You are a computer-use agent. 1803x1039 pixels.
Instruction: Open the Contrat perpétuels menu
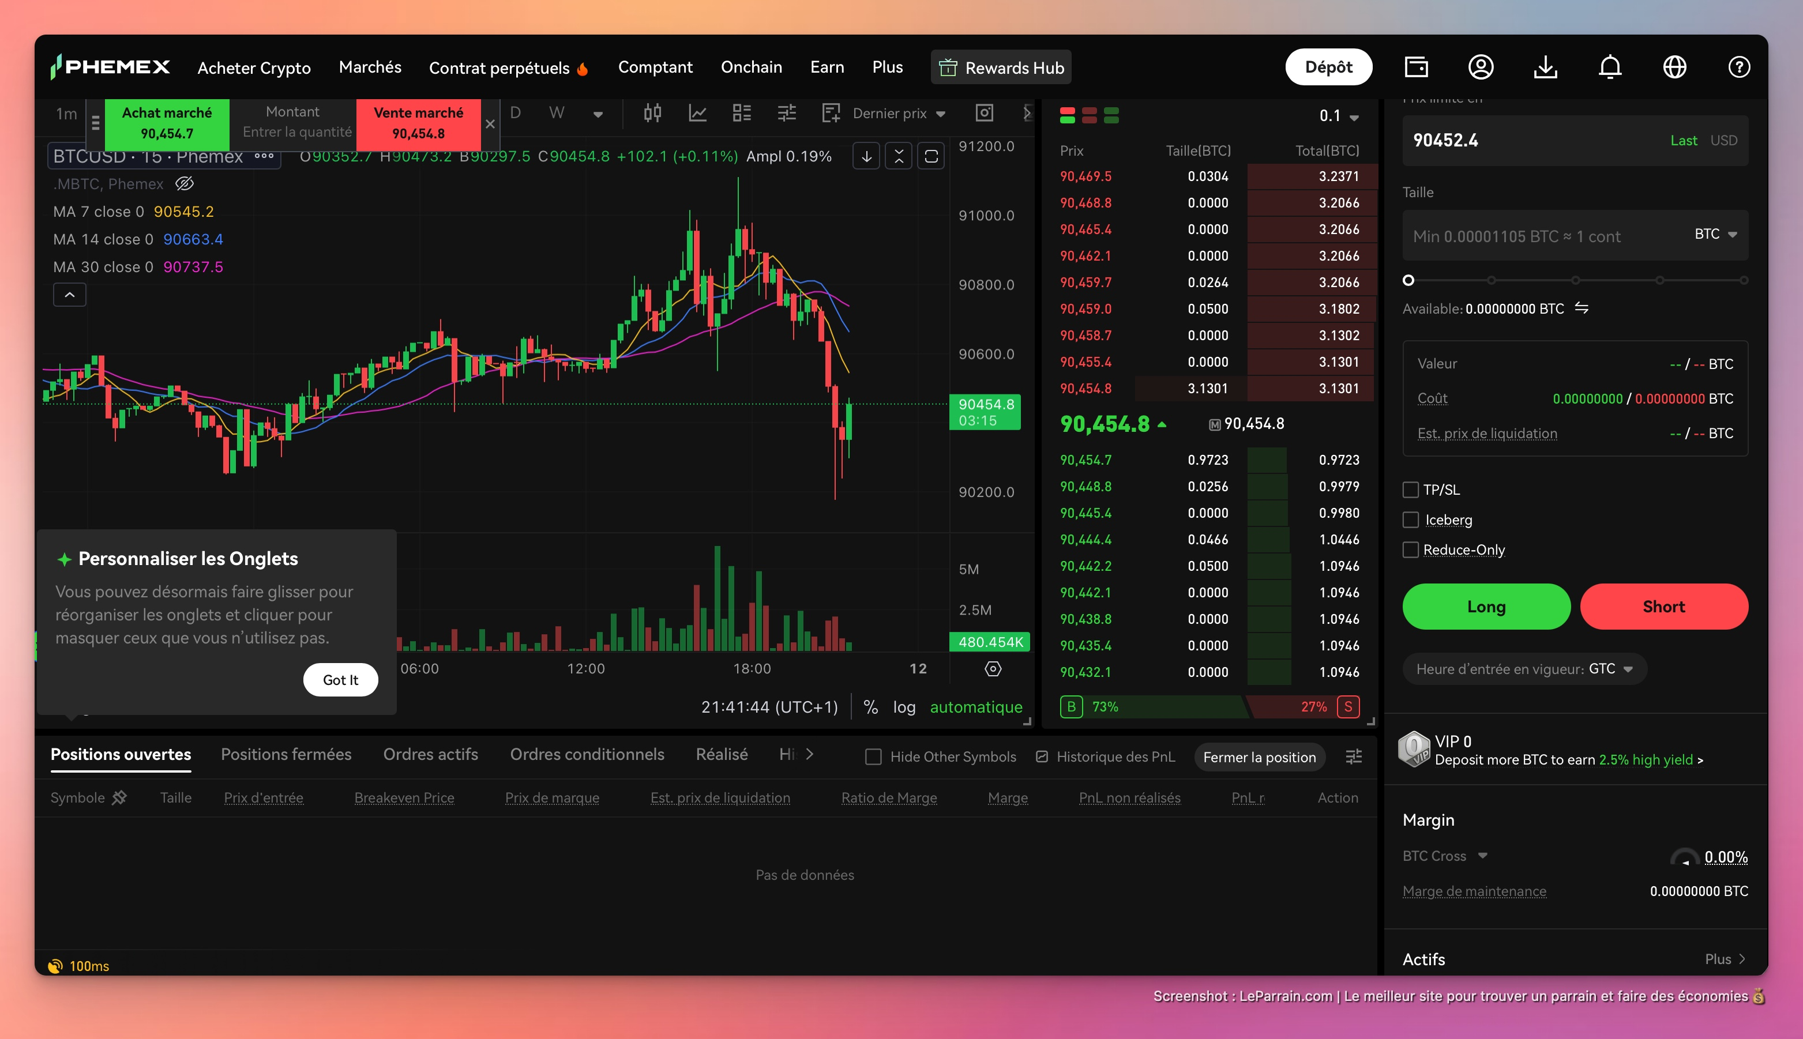pyautogui.click(x=509, y=68)
